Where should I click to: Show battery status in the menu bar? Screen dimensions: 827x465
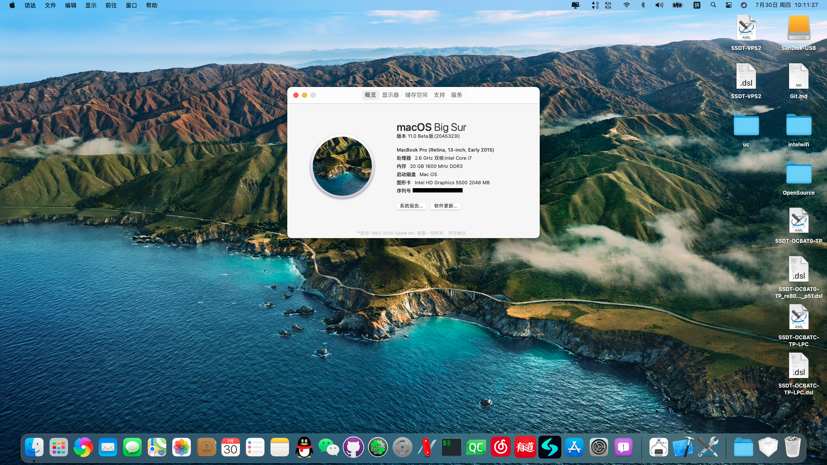click(x=678, y=5)
